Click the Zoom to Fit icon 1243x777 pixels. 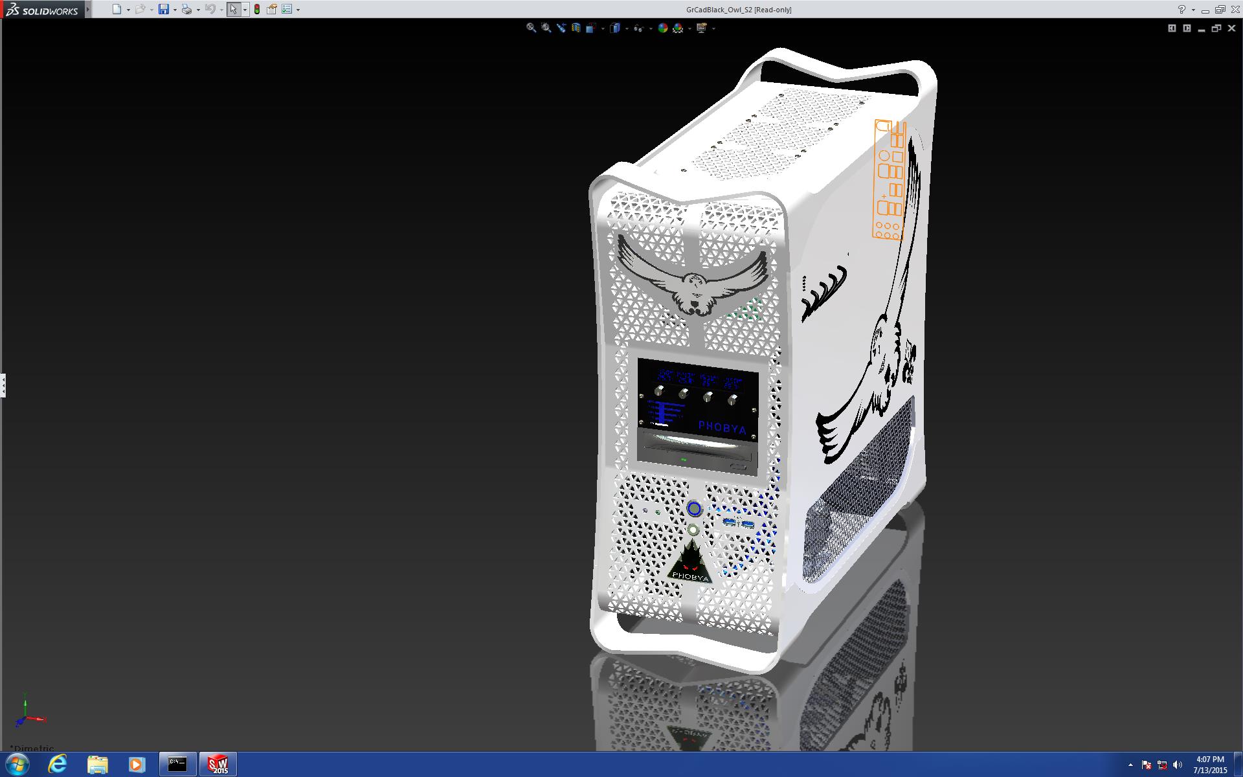click(531, 28)
